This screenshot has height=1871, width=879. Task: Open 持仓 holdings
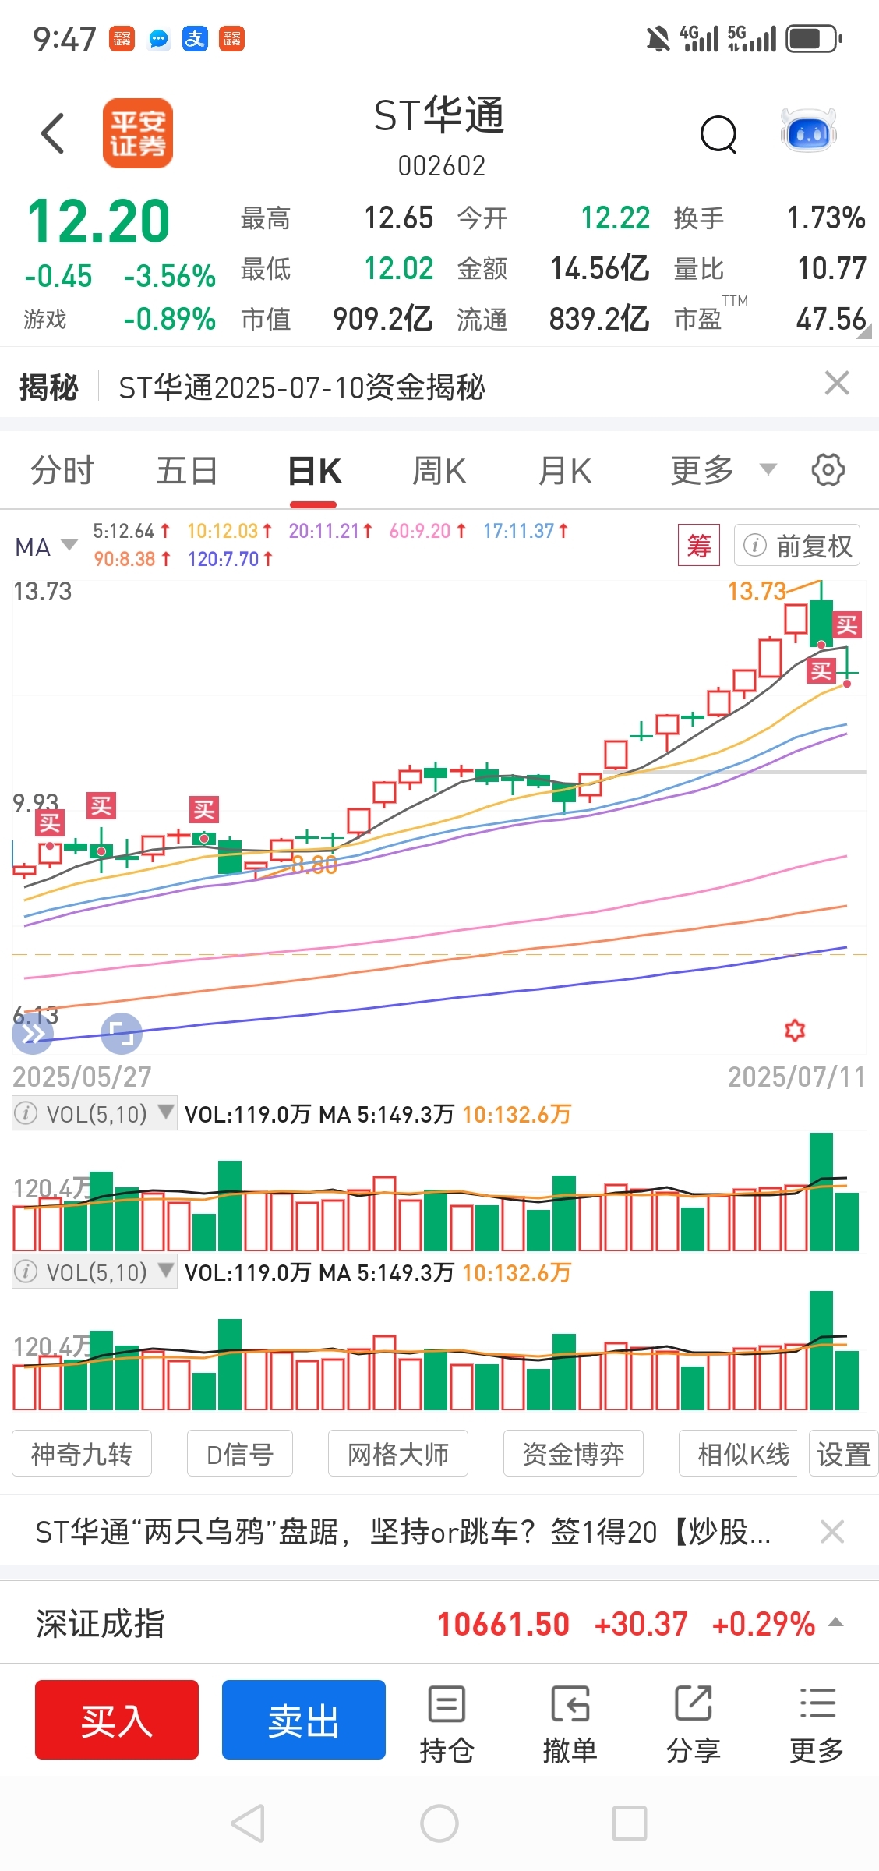pos(447,1724)
